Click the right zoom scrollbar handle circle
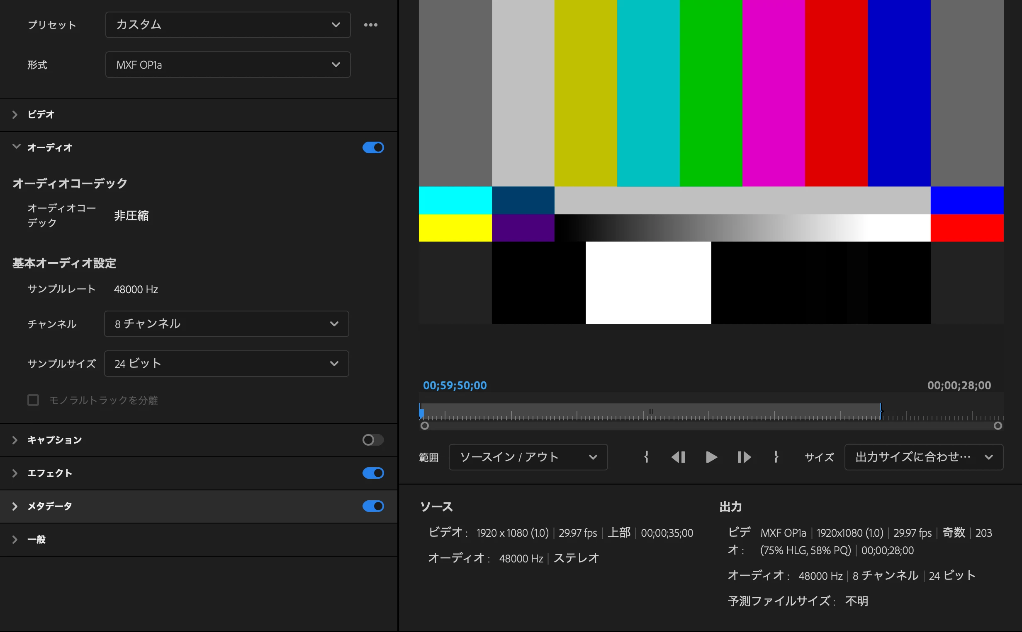The height and width of the screenshot is (632, 1022). tap(998, 426)
